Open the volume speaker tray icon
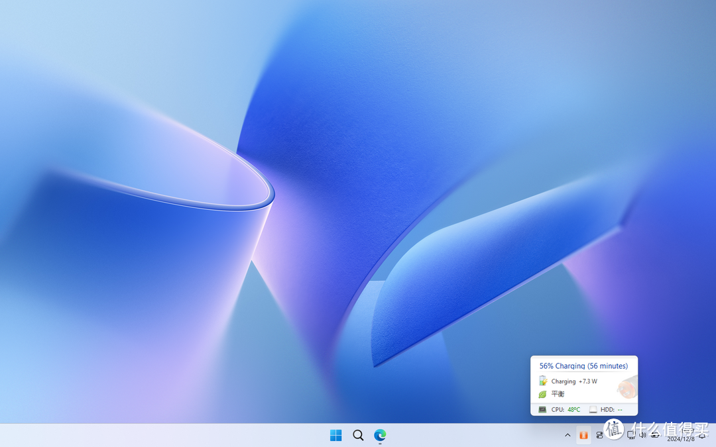 click(x=642, y=435)
